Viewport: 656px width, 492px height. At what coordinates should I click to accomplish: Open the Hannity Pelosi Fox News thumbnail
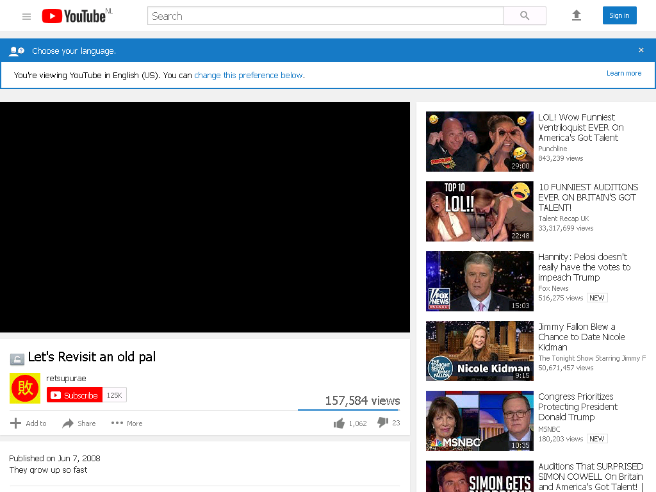479,281
